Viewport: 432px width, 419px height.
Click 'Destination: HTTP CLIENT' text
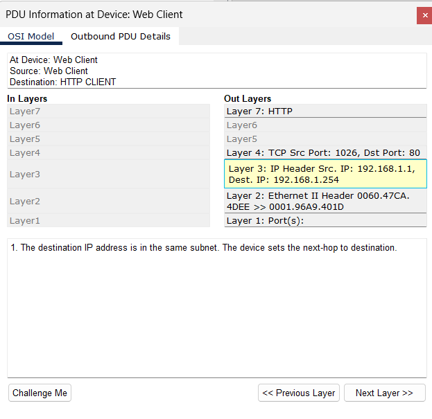(63, 82)
